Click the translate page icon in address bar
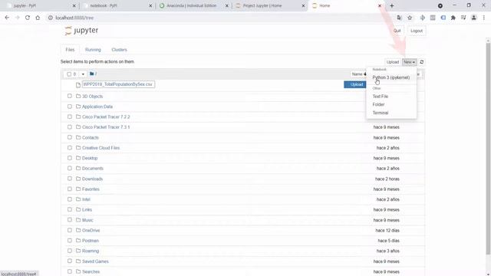The height and width of the screenshot is (276, 491). 399,18
